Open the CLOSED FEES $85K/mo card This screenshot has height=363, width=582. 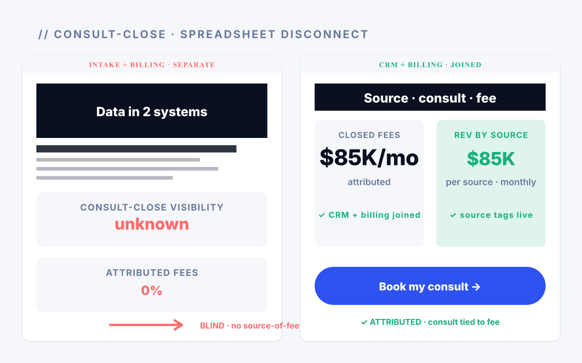pyautogui.click(x=369, y=183)
